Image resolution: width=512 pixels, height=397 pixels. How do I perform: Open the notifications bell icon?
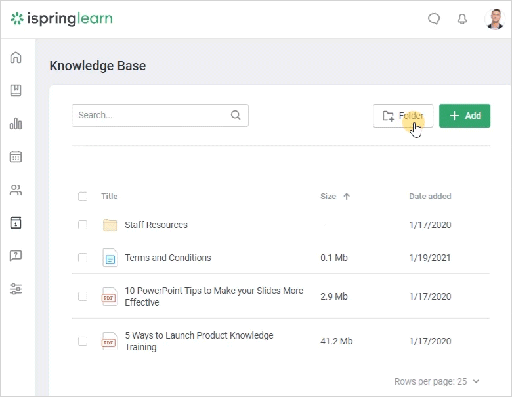(x=462, y=19)
